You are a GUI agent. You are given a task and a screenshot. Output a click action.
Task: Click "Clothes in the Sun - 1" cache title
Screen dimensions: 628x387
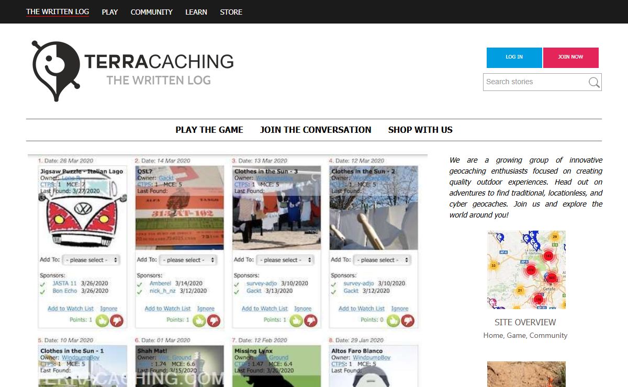72,351
